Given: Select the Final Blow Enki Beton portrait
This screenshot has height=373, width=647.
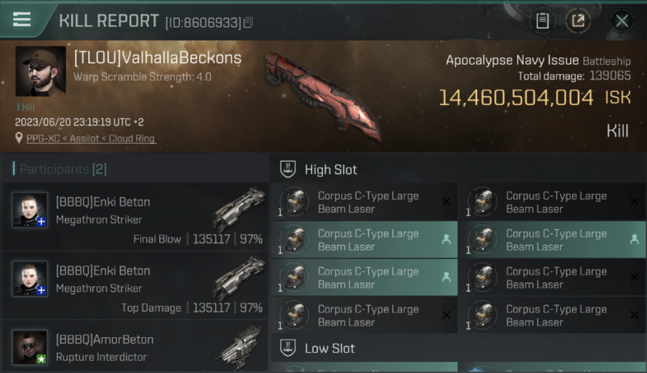Looking at the screenshot, I should click(30, 210).
